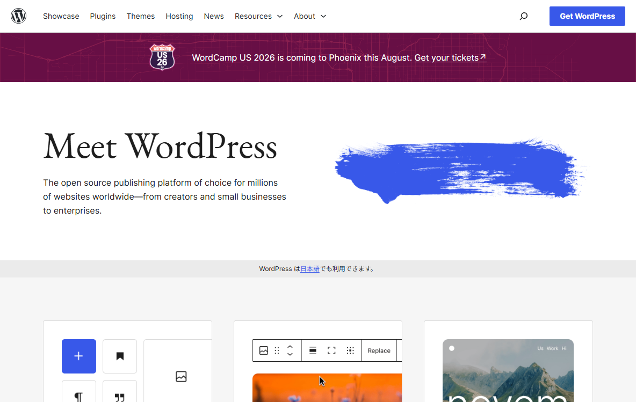Image resolution: width=636 pixels, height=402 pixels.
Task: Click the image block icon in toolbar
Action: pyautogui.click(x=264, y=350)
